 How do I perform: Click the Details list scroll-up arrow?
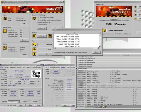pos(100,33)
